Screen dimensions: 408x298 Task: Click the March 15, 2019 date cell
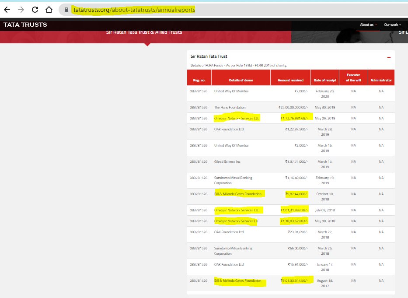click(325, 164)
